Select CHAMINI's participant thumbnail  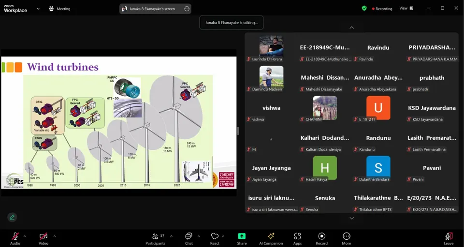click(325, 108)
